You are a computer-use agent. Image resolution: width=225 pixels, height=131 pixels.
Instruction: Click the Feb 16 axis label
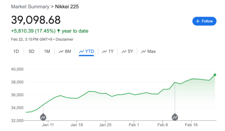(191, 125)
